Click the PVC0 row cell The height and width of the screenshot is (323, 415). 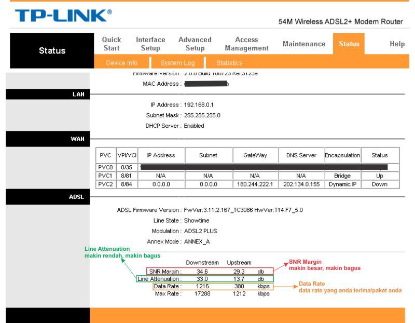(105, 167)
